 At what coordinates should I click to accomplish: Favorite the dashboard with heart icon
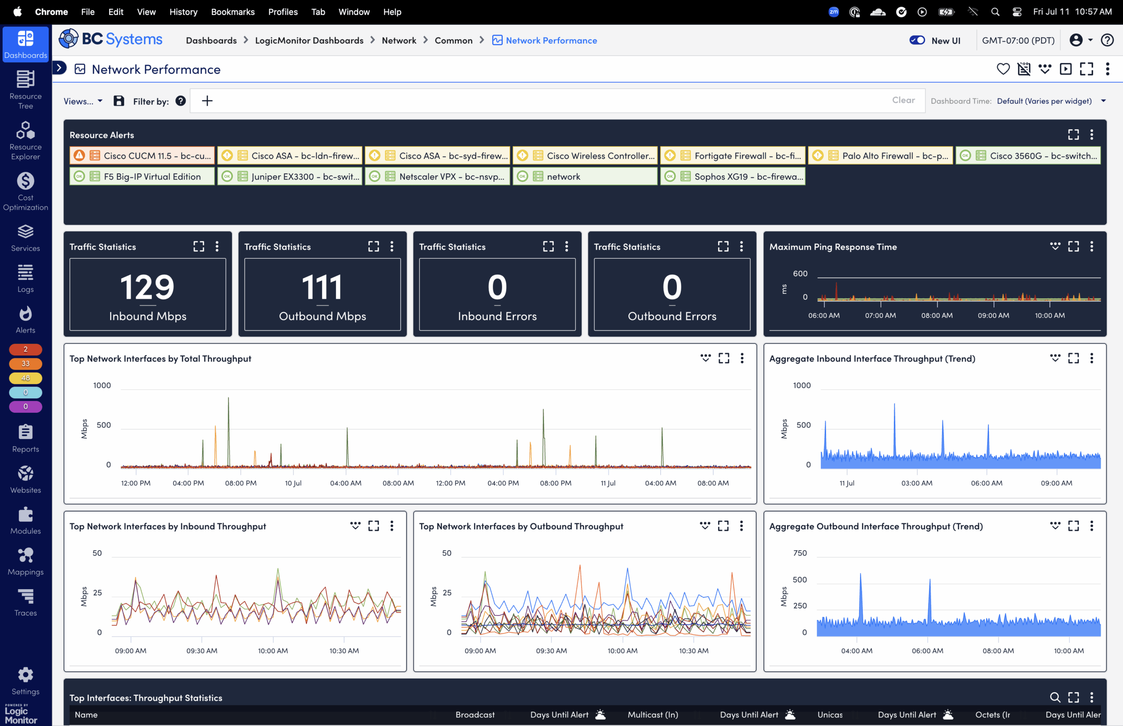[1003, 69]
